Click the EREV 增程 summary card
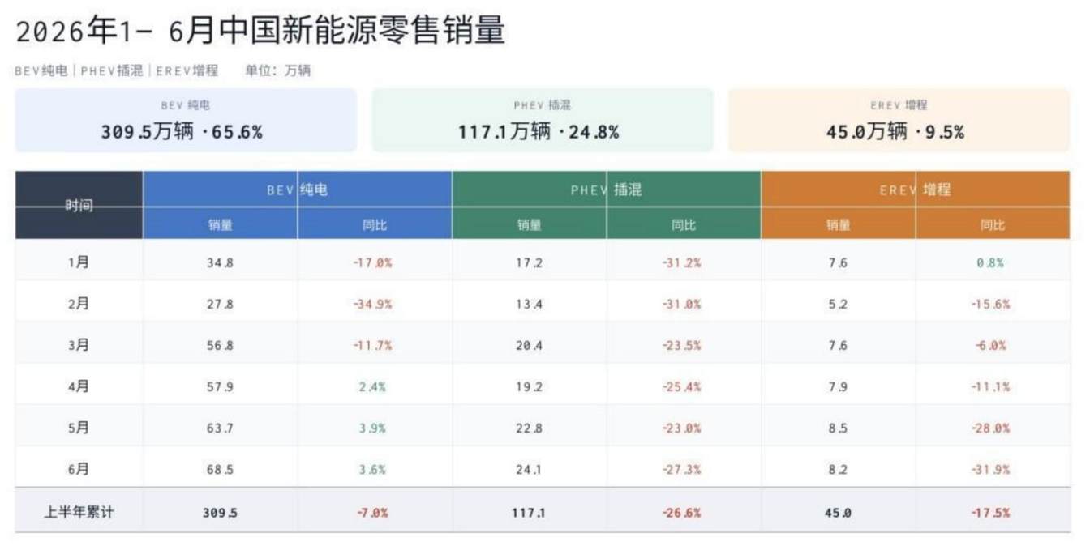Viewport: 1090px width, 550px height. click(x=899, y=120)
